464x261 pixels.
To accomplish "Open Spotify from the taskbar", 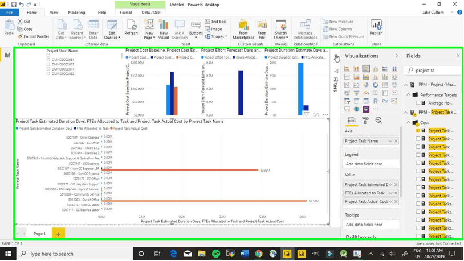I will point(216,254).
